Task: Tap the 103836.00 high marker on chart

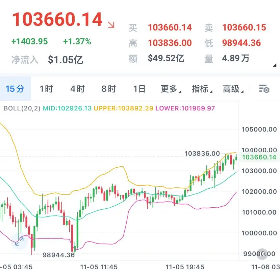Action: [x=202, y=153]
